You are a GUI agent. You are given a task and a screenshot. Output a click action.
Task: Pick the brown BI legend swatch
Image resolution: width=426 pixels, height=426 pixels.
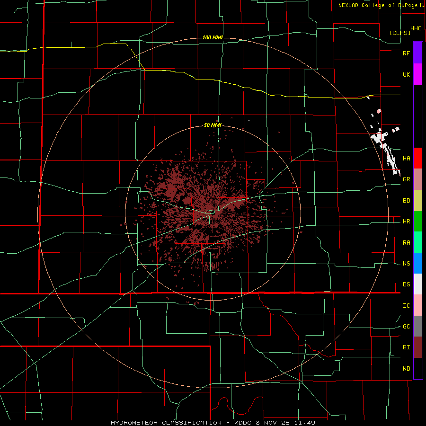[x=418, y=347]
